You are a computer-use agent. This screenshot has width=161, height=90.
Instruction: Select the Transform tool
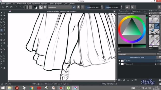point(2,34)
